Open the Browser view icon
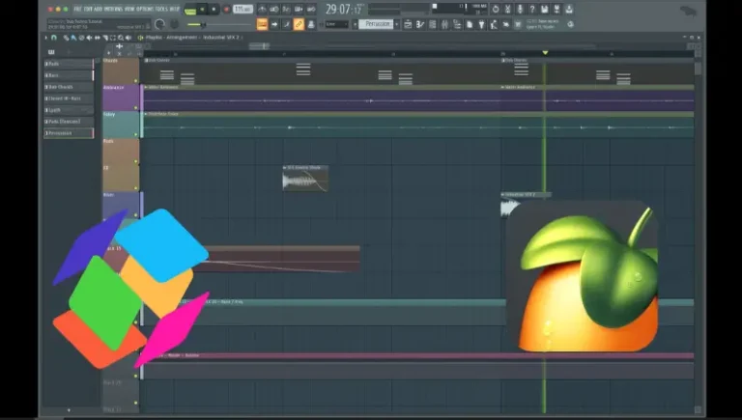Image resolution: width=742 pixels, height=420 pixels. click(x=457, y=24)
